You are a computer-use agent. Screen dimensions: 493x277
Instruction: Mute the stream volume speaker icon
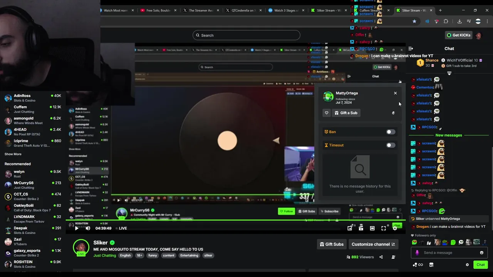(x=88, y=228)
